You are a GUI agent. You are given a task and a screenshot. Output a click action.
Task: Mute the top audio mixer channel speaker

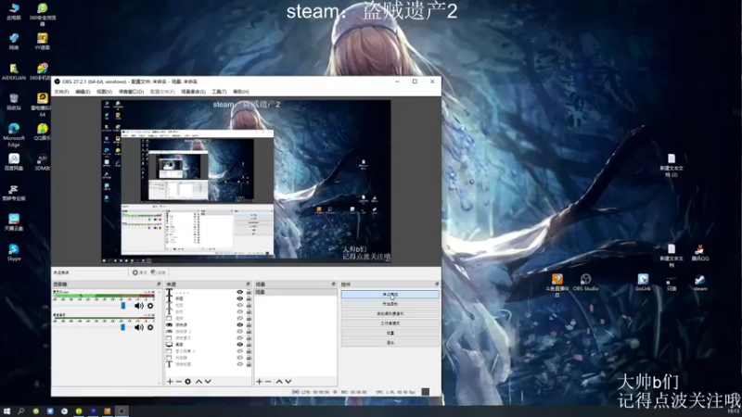click(138, 306)
